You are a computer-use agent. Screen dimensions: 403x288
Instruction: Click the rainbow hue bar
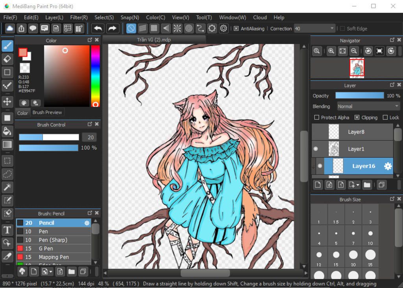95,76
